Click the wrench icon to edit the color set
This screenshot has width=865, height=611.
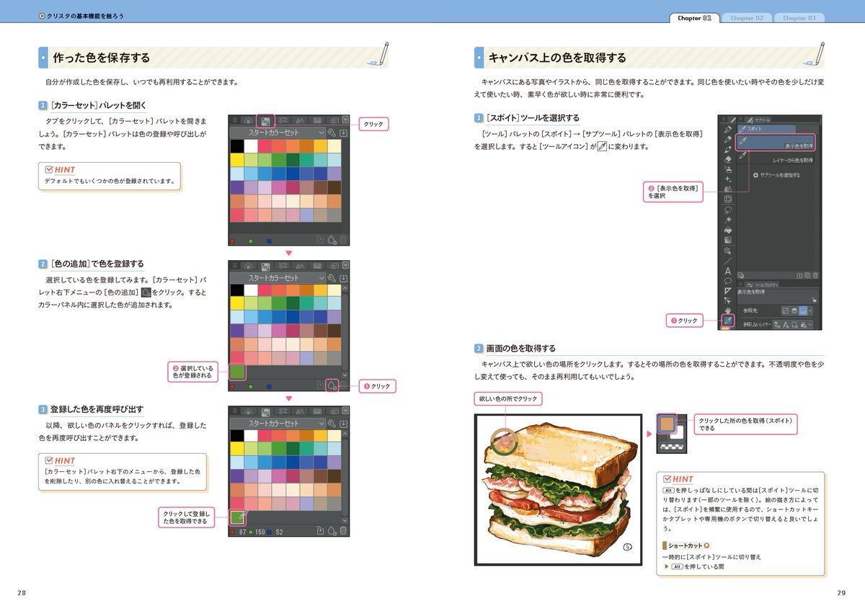pos(332,132)
